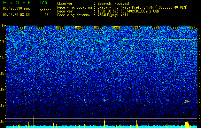Click the meteor count value 43
This screenshot has height=128, width=201.
click(46, 15)
